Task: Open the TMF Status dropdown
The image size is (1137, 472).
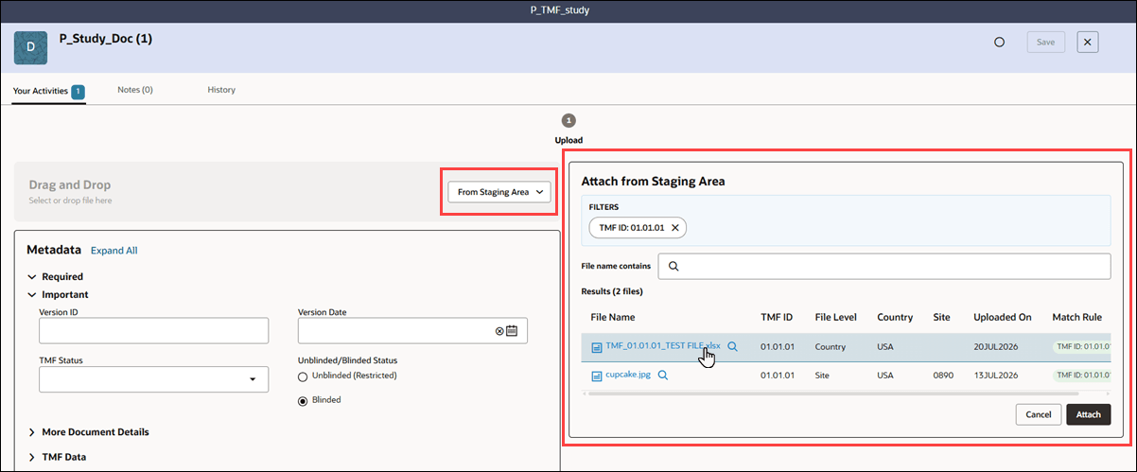Action: (x=154, y=379)
